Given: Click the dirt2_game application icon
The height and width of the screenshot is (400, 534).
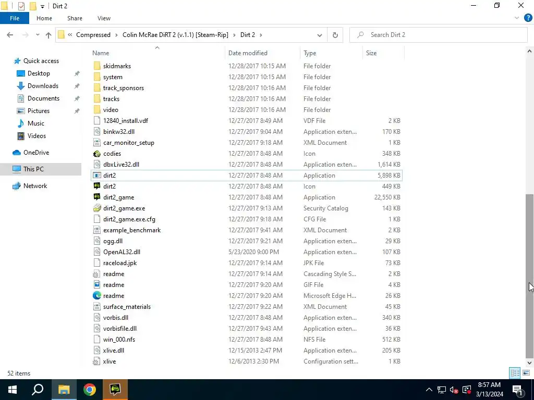Looking at the screenshot, I should (x=97, y=197).
